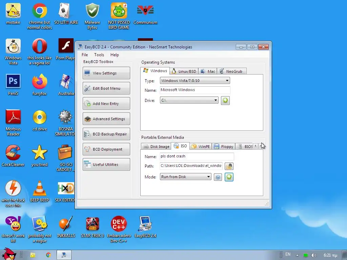Screen dimensions: 347x260
Task: Click the Chrome taskbar icon
Action: pos(48,255)
